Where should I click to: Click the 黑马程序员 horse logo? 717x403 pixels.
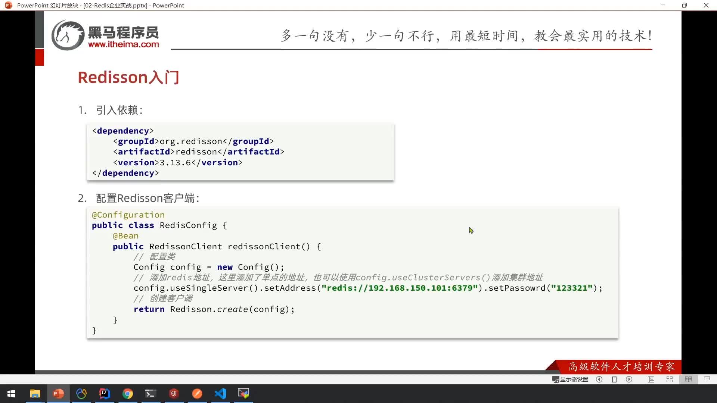click(68, 35)
